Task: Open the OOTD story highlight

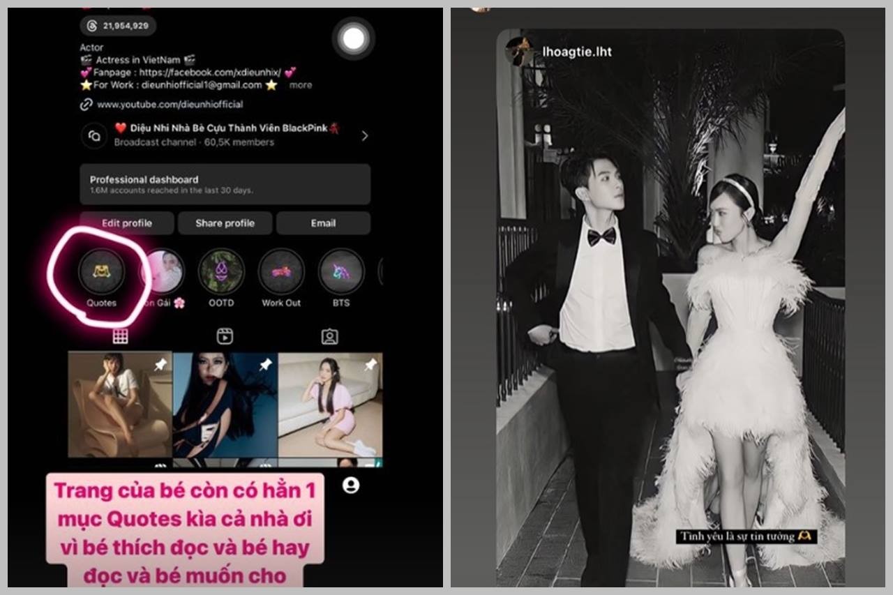Action: [x=221, y=271]
